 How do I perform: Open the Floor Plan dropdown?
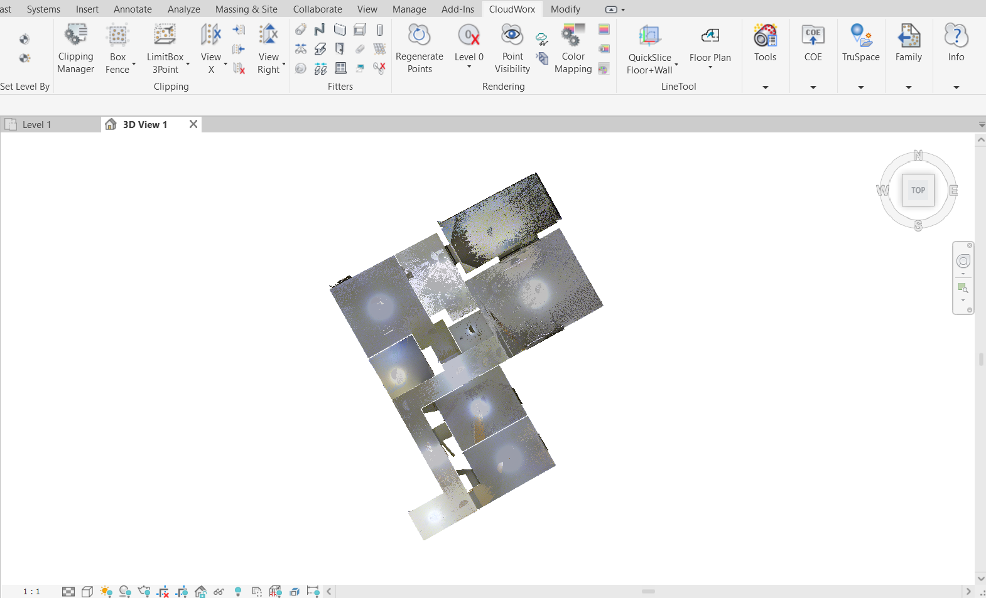click(x=710, y=67)
